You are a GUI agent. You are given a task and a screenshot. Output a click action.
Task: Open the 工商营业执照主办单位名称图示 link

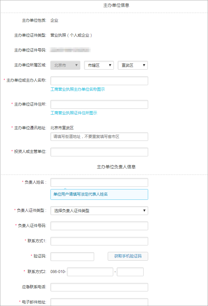pyautogui.click(x=78, y=89)
